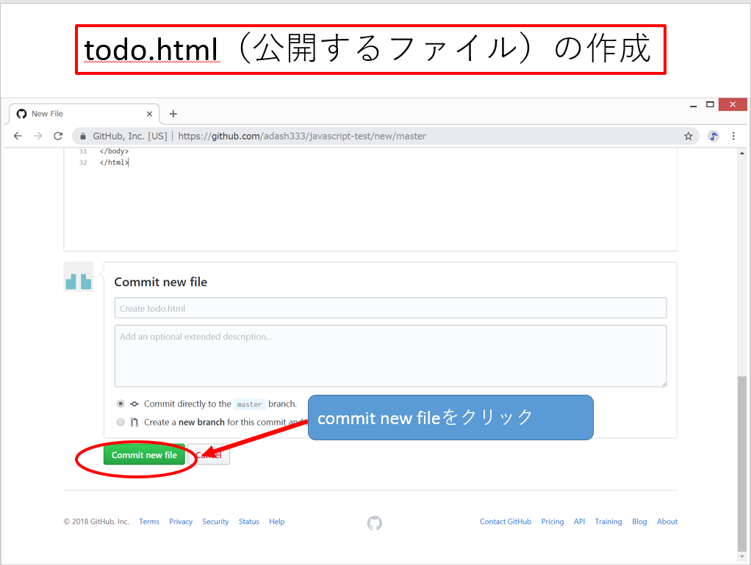Screen dimensions: 751x565
Task: Reload the page with refresh icon
Action: 58,136
